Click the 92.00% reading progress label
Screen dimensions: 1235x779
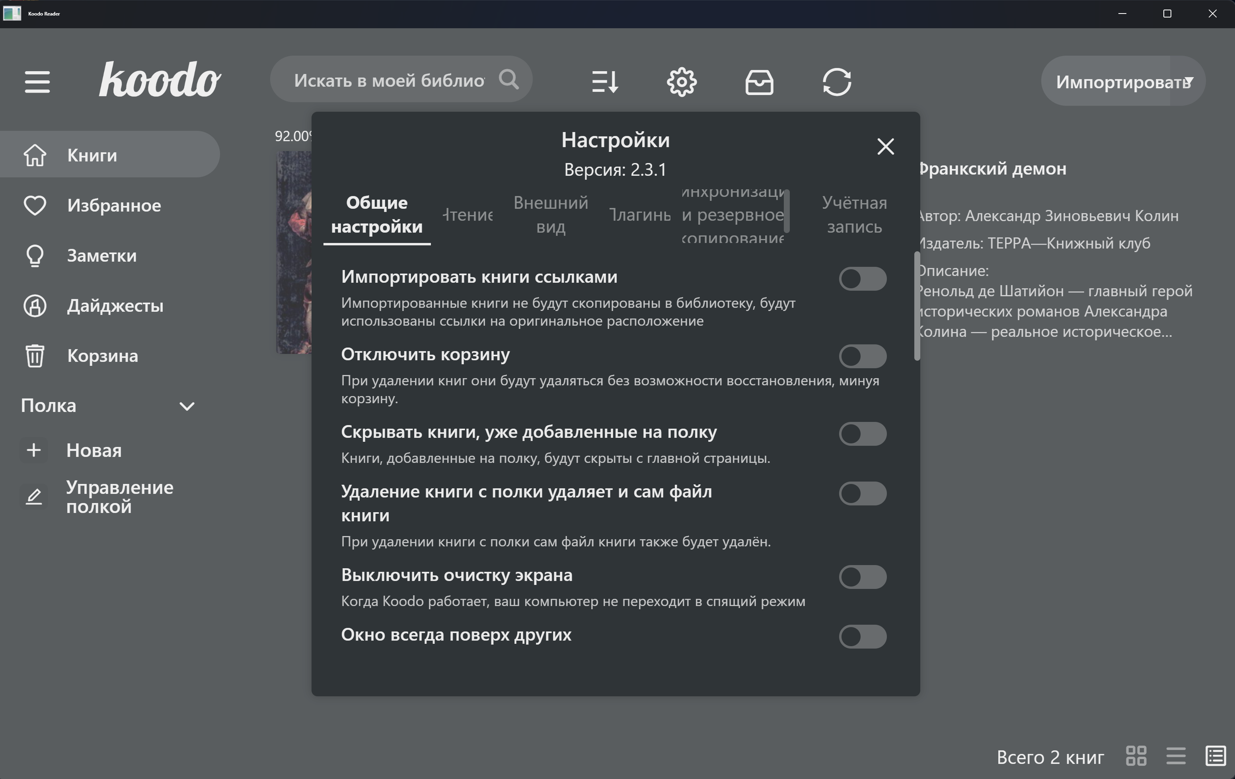tap(293, 136)
